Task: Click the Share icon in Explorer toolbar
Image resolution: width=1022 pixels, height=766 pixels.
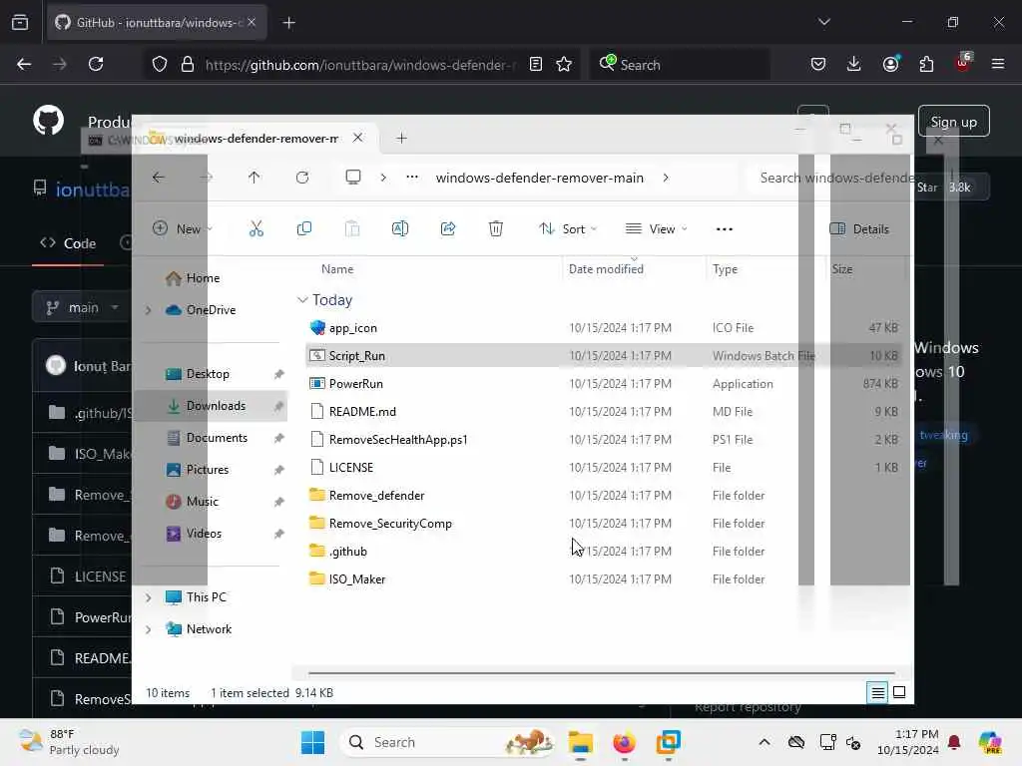Action: tap(448, 228)
